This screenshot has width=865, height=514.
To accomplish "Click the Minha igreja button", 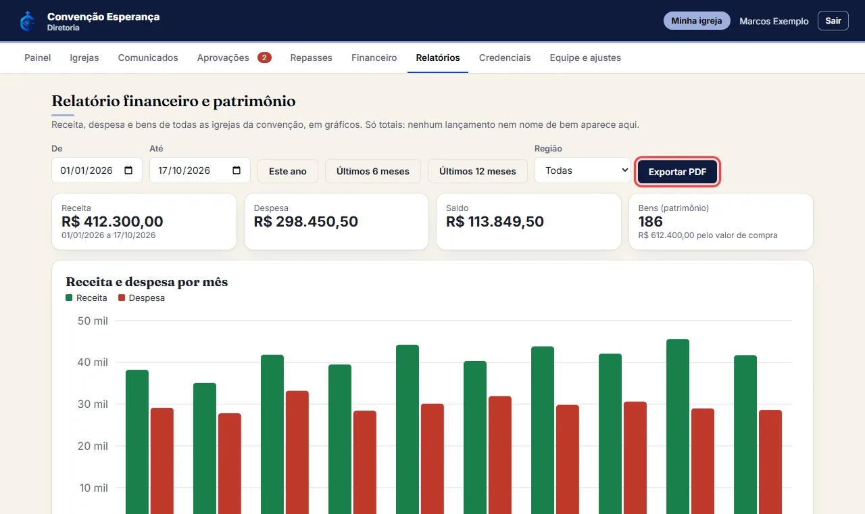I will tap(697, 21).
